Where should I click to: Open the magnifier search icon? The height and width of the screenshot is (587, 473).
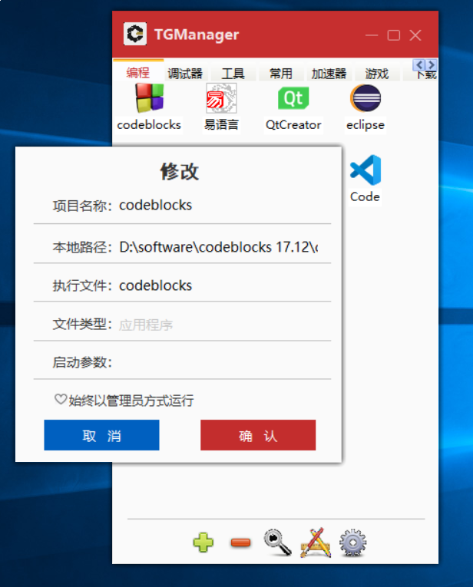[x=277, y=542]
